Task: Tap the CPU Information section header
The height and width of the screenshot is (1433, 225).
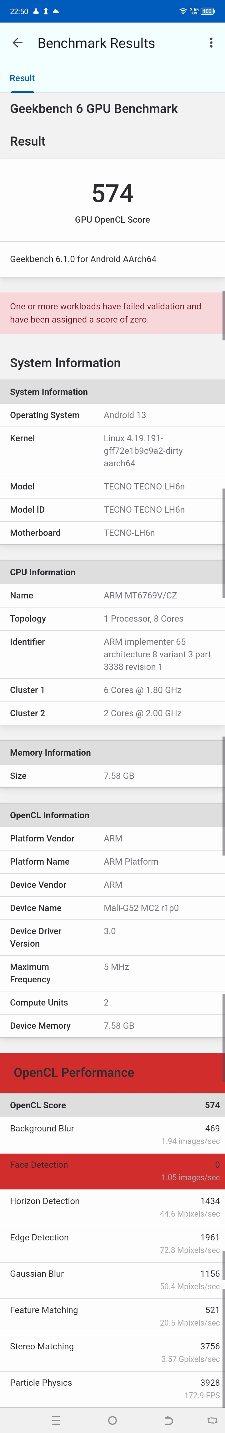Action: [x=112, y=572]
